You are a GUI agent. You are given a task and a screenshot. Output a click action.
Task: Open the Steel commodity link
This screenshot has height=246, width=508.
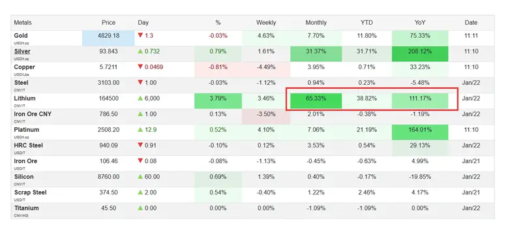click(x=21, y=83)
